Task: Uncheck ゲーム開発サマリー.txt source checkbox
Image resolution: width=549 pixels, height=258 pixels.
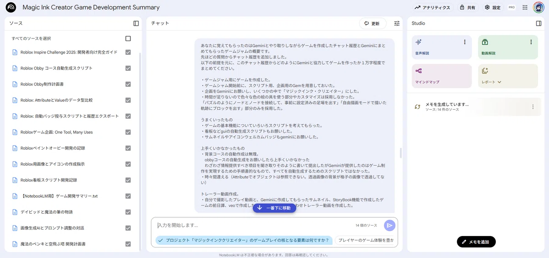Action: click(x=128, y=196)
